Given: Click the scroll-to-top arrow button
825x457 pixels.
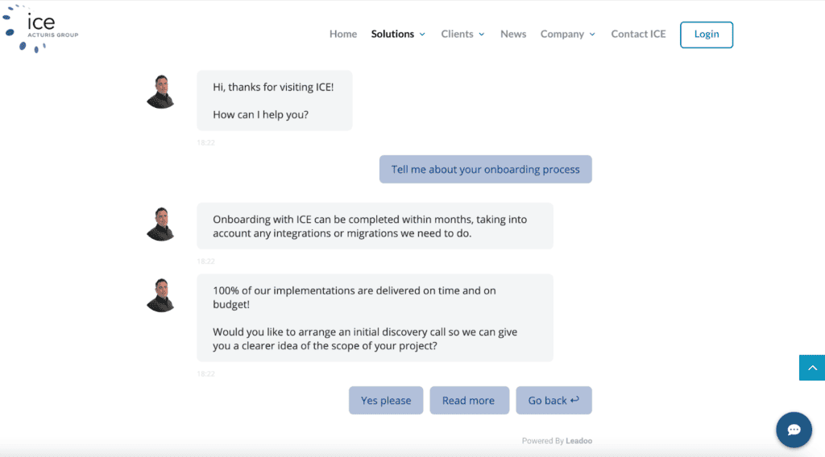Looking at the screenshot, I should (x=811, y=367).
